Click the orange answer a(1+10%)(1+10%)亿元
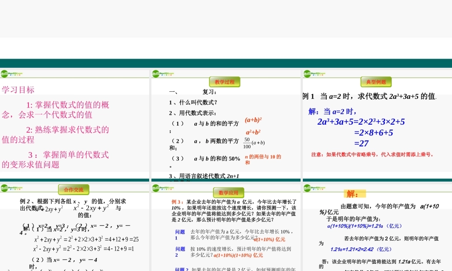 238,255
